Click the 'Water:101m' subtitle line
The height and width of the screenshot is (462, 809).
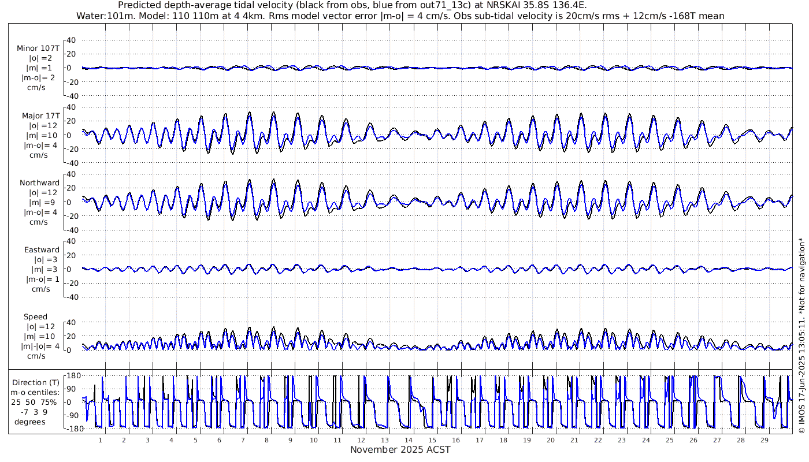click(x=400, y=16)
